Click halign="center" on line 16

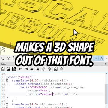pos(41,94)
